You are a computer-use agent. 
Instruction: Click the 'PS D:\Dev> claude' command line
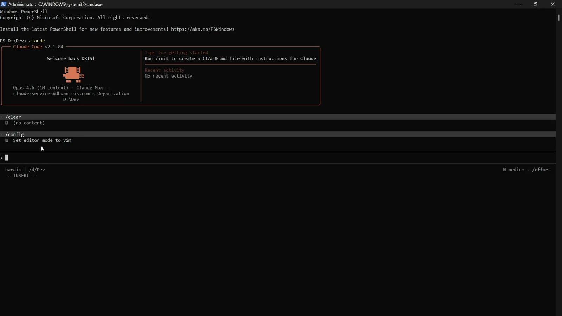[x=22, y=41]
